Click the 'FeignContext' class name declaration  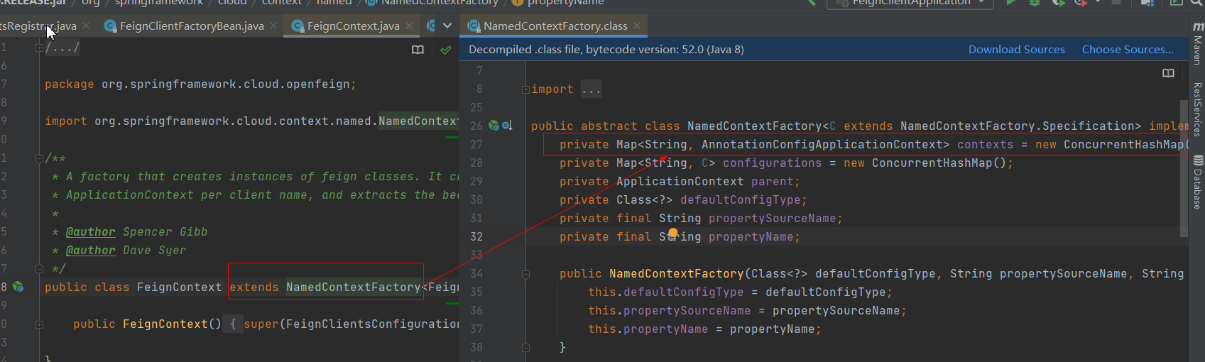point(180,287)
